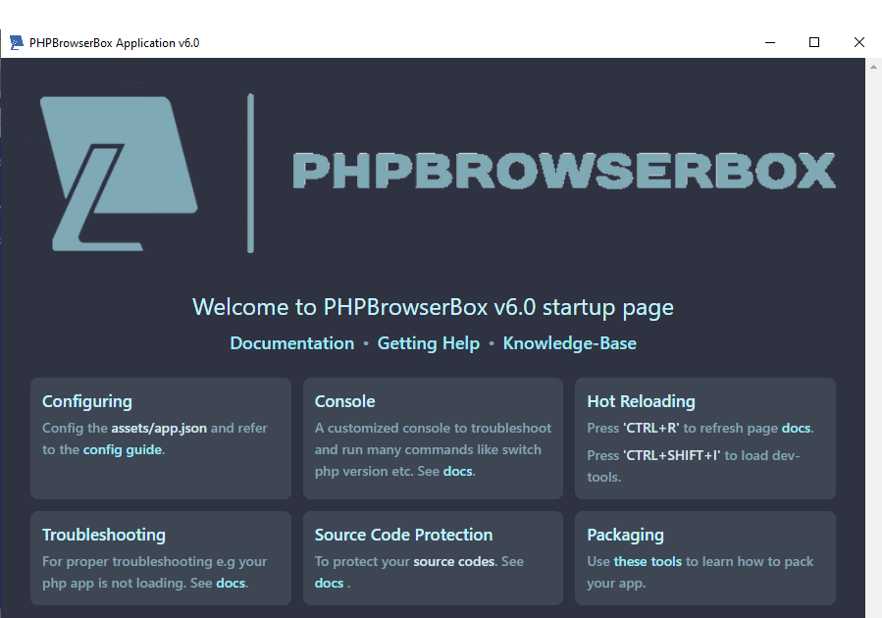Click the Welcome to PHPBrowserBox v6.0 heading
Image resolution: width=882 pixels, height=618 pixels.
coord(433,308)
